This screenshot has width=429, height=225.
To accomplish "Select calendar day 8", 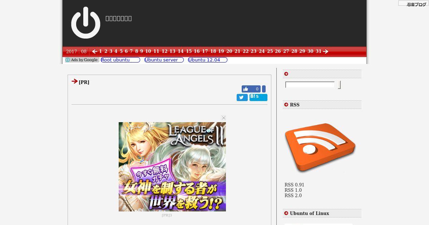I will coord(137,51).
